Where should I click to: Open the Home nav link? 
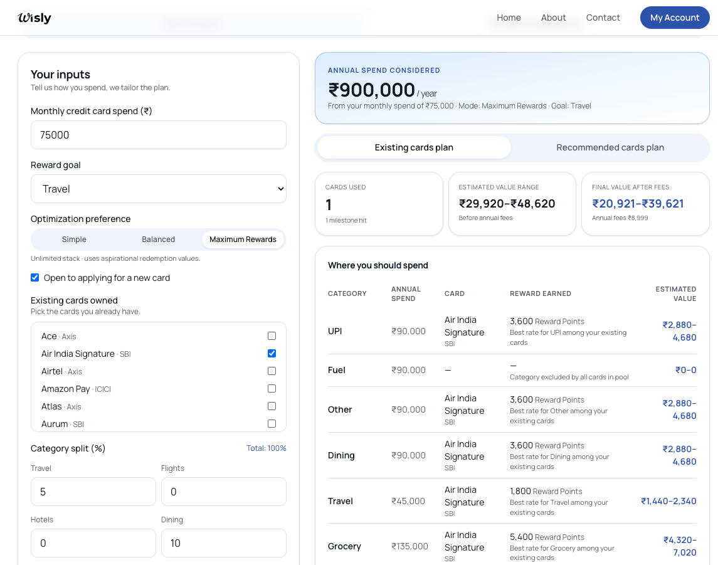click(509, 18)
